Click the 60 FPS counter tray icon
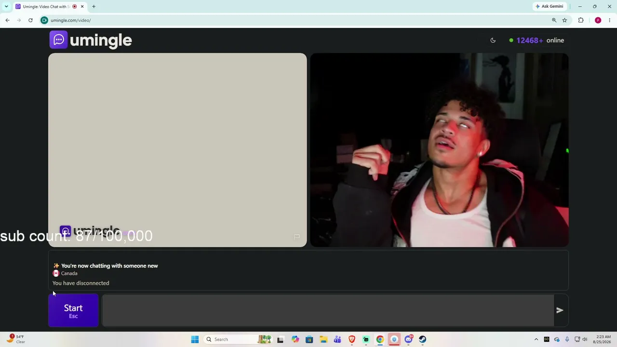The width and height of the screenshot is (617, 347). coord(547,339)
